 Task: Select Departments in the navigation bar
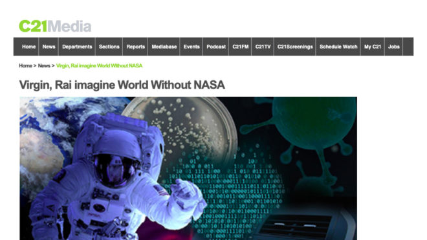pyautogui.click(x=77, y=47)
